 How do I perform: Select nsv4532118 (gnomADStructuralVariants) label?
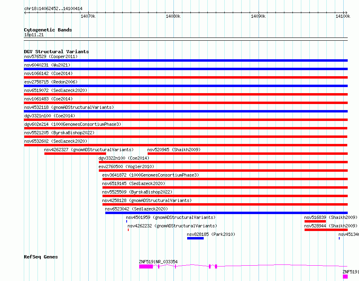pyautogui.click(x=69, y=107)
